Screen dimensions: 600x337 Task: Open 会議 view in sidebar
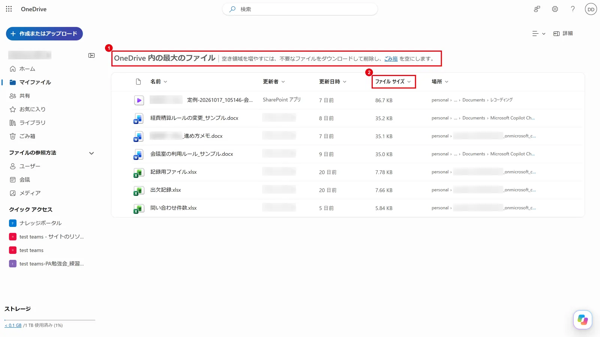[x=19, y=180]
